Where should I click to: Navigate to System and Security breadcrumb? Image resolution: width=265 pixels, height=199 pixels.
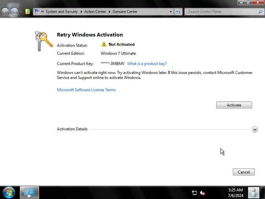[62, 12]
